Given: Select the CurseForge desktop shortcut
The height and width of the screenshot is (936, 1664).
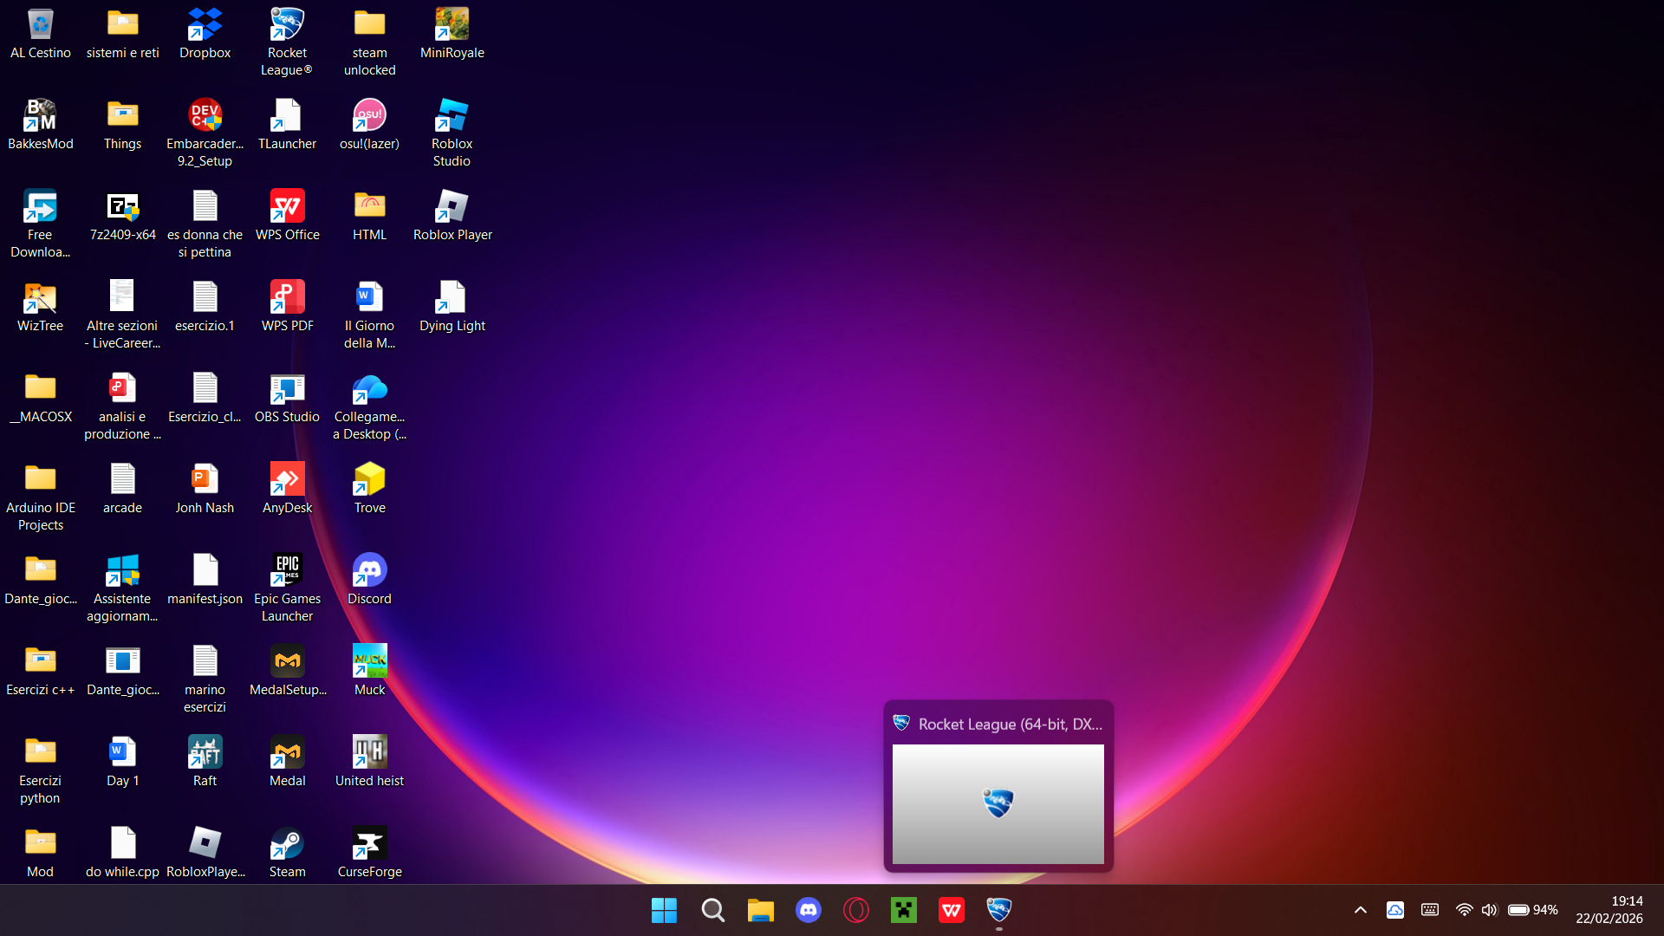Looking at the screenshot, I should (x=369, y=853).
